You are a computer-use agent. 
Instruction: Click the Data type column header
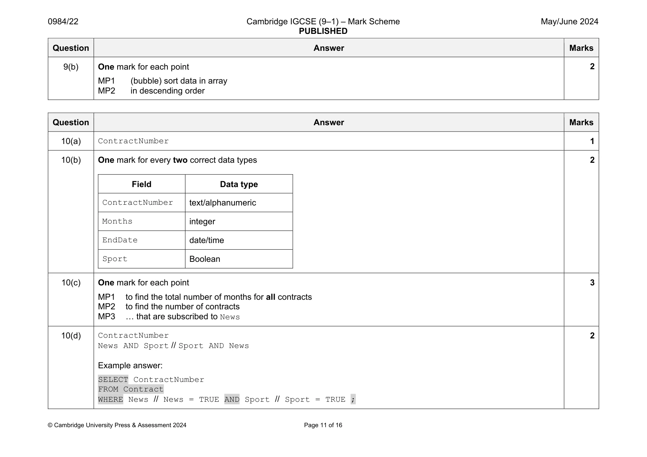[x=239, y=184]
